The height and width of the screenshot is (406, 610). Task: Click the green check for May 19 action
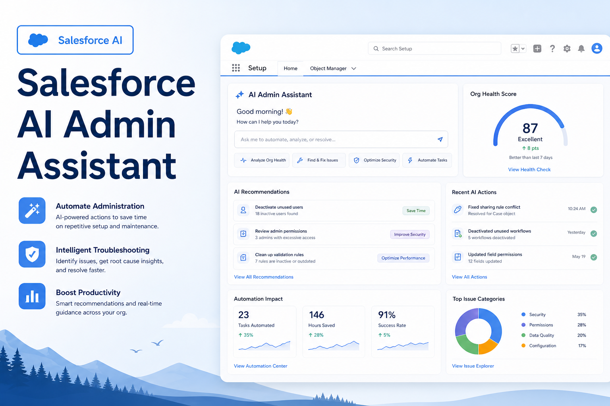click(x=594, y=257)
